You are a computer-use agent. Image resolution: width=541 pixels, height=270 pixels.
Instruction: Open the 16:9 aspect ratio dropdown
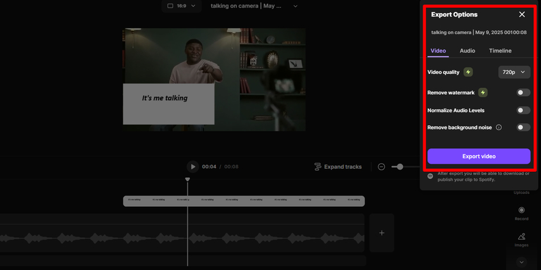pos(182,6)
